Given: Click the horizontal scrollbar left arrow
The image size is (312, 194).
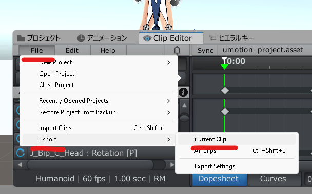Looking at the screenshot, I should [20, 165].
